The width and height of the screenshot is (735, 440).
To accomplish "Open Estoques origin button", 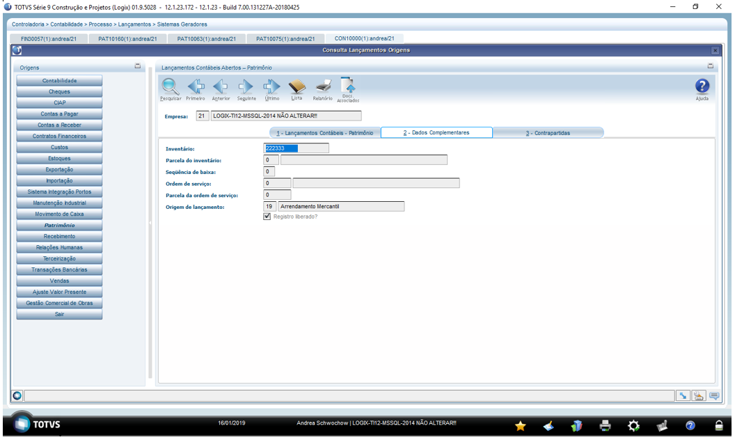I will pyautogui.click(x=60, y=159).
